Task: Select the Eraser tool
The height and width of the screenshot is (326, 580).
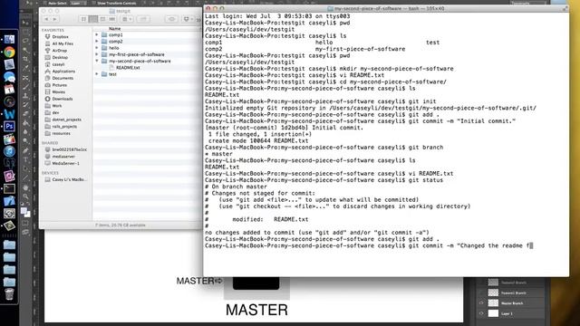Action: pyautogui.click(x=26, y=114)
